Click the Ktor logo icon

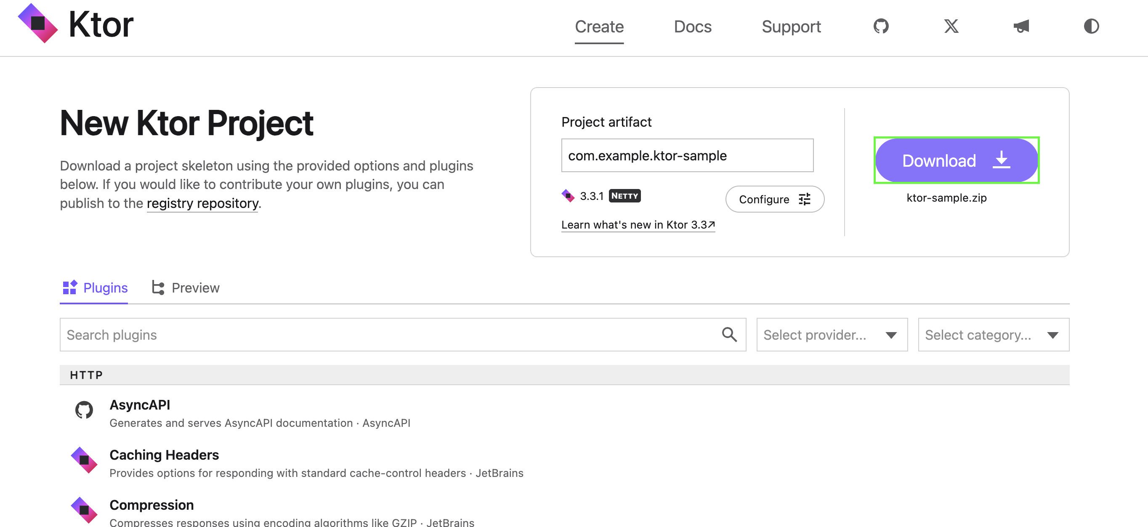(x=38, y=24)
